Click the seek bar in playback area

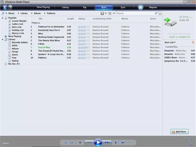click(6, 143)
